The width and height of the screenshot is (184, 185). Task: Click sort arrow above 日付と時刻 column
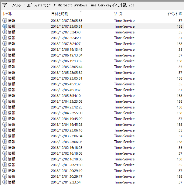[x=81, y=11]
